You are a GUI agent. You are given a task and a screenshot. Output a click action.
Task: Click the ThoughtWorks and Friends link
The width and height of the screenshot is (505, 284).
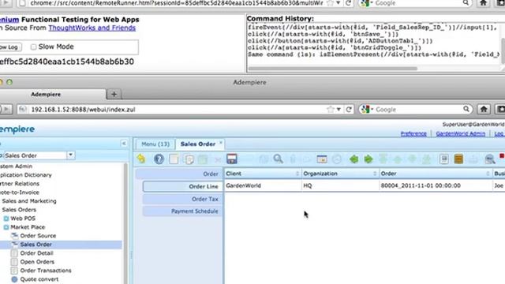coord(92,28)
